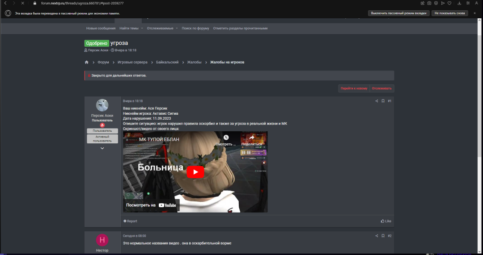Open the Найти темы dropdown arrow
The width and height of the screenshot is (483, 255).
(x=142, y=28)
